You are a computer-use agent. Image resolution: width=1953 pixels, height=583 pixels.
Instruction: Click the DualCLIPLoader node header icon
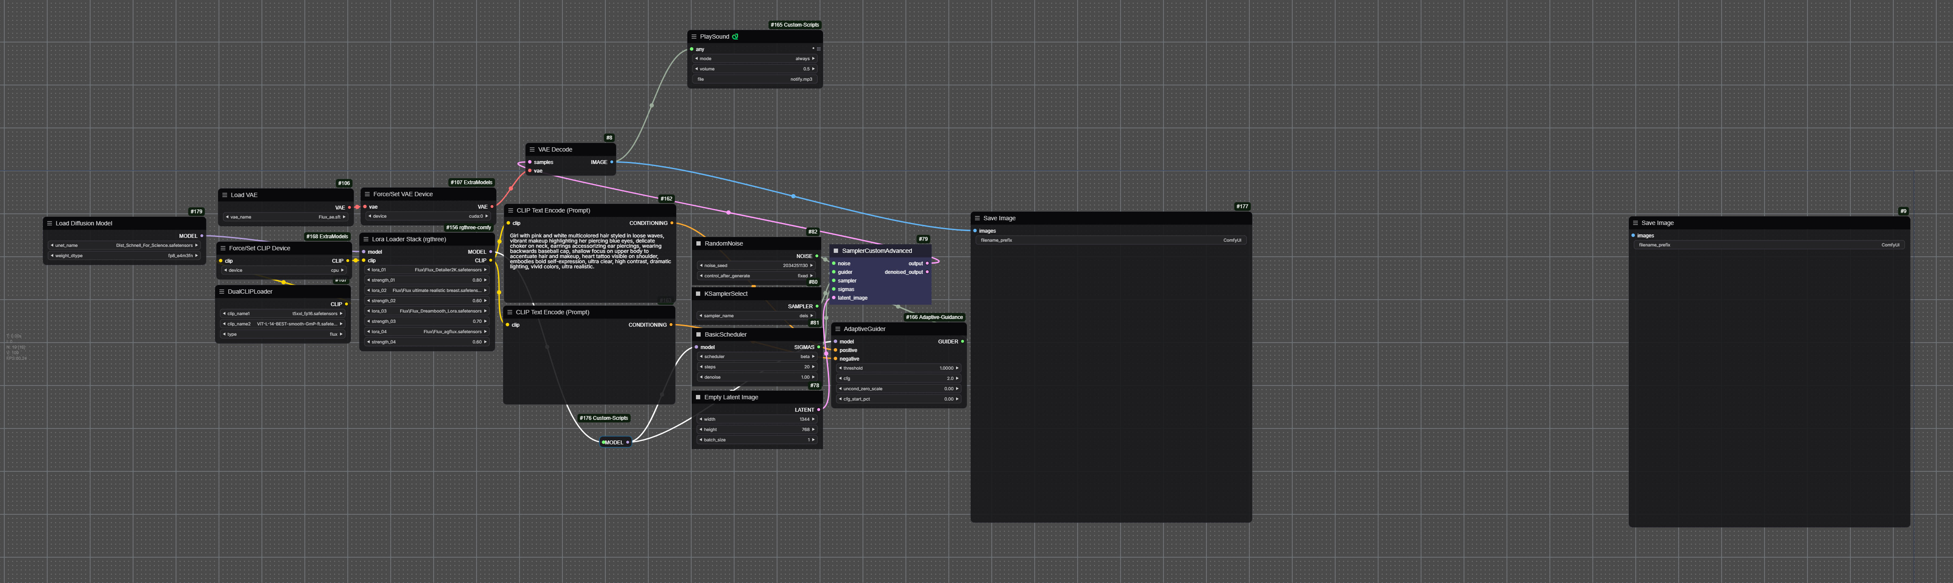222,292
